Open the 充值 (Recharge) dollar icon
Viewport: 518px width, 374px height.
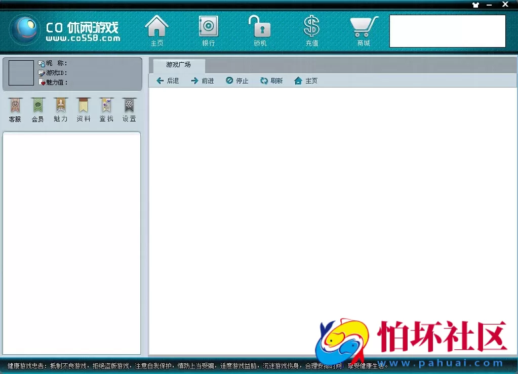pyautogui.click(x=311, y=29)
